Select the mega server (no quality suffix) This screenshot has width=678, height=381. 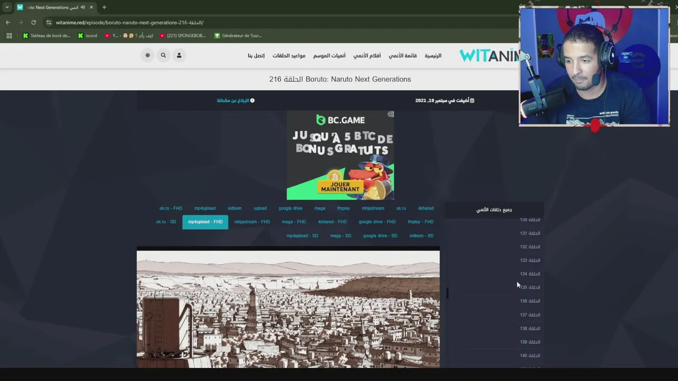319,208
